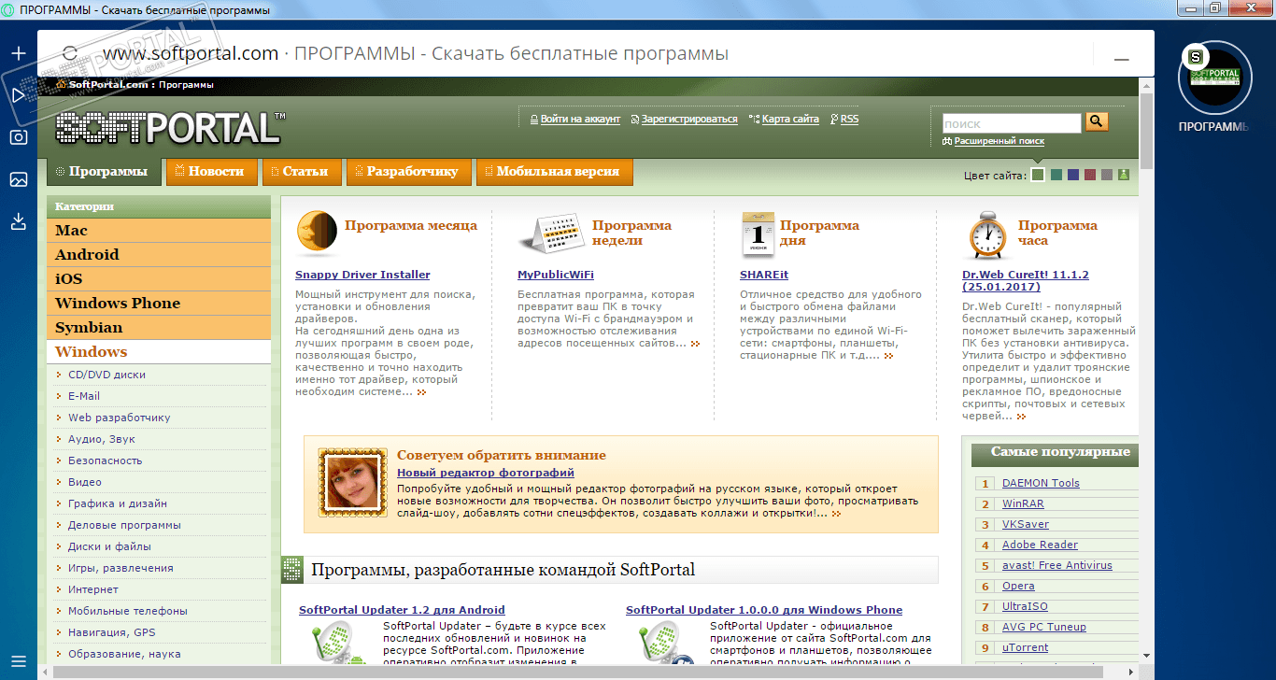This screenshot has width=1276, height=680.
Task: Choose the Christmas tree site theme swatch
Action: (1124, 175)
